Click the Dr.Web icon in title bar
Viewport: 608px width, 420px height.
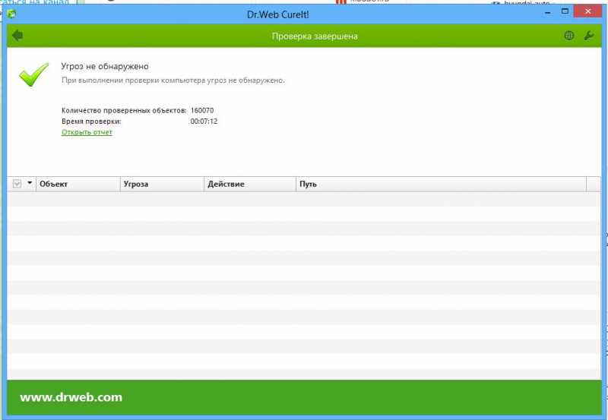pyautogui.click(x=11, y=13)
